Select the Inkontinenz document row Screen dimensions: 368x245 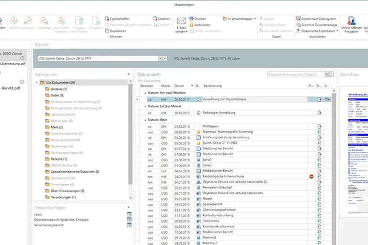235,221
